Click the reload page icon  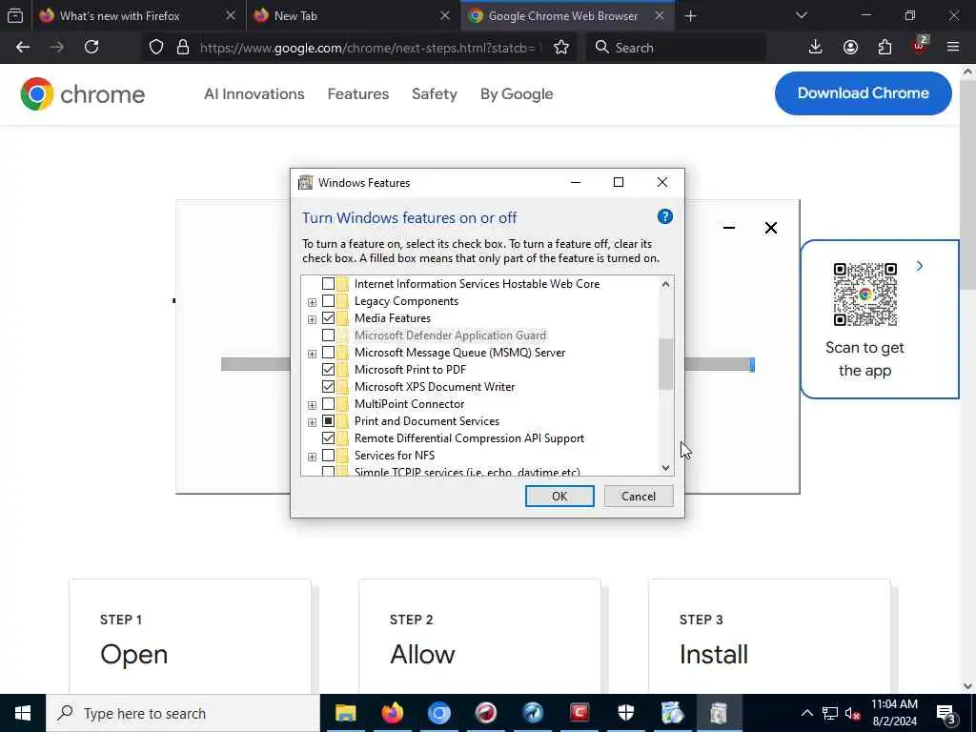[x=91, y=47]
